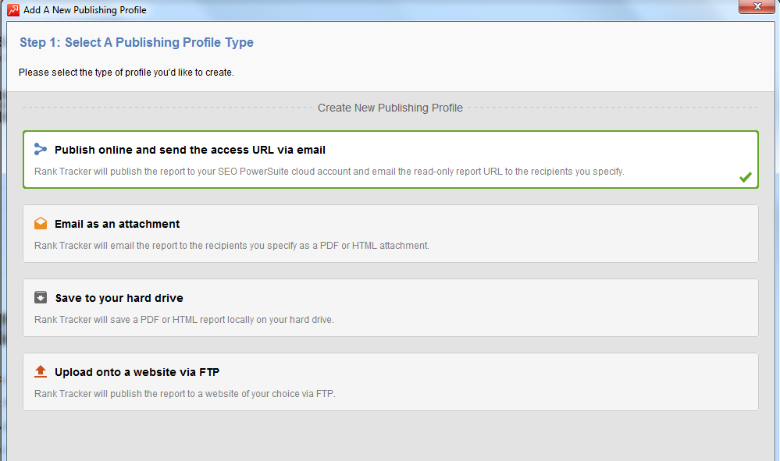Click the Rank Tracker icon in title bar
The height and width of the screenshot is (461, 780).
tap(13, 10)
